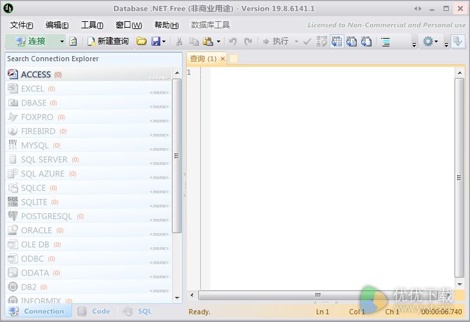Open the 编辑(E) menu
This screenshot has height=322, width=470.
57,25
